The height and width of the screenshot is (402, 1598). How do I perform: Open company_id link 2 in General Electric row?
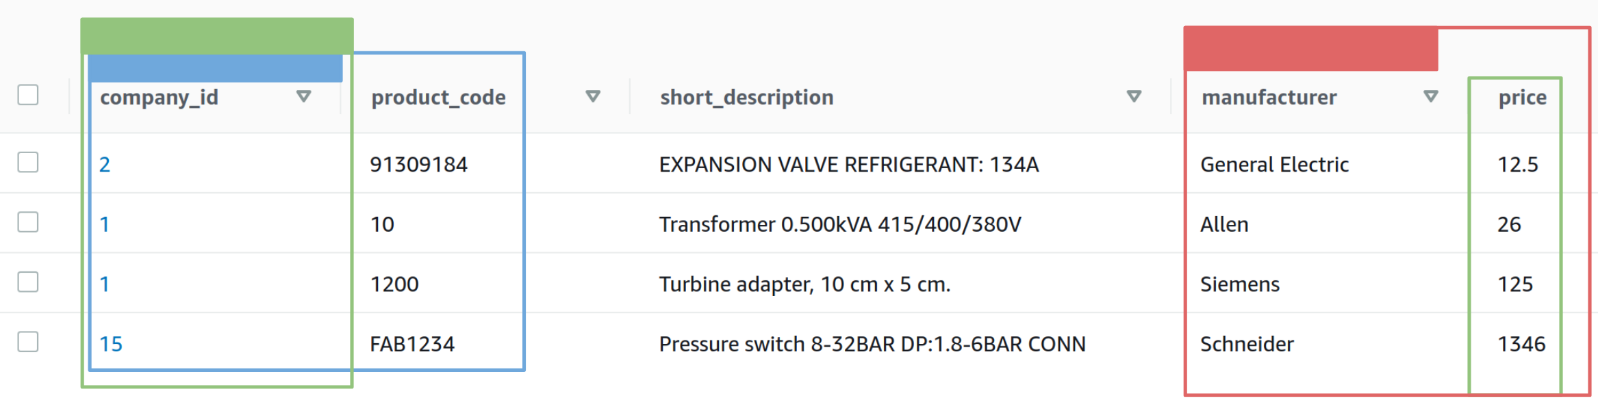[105, 165]
